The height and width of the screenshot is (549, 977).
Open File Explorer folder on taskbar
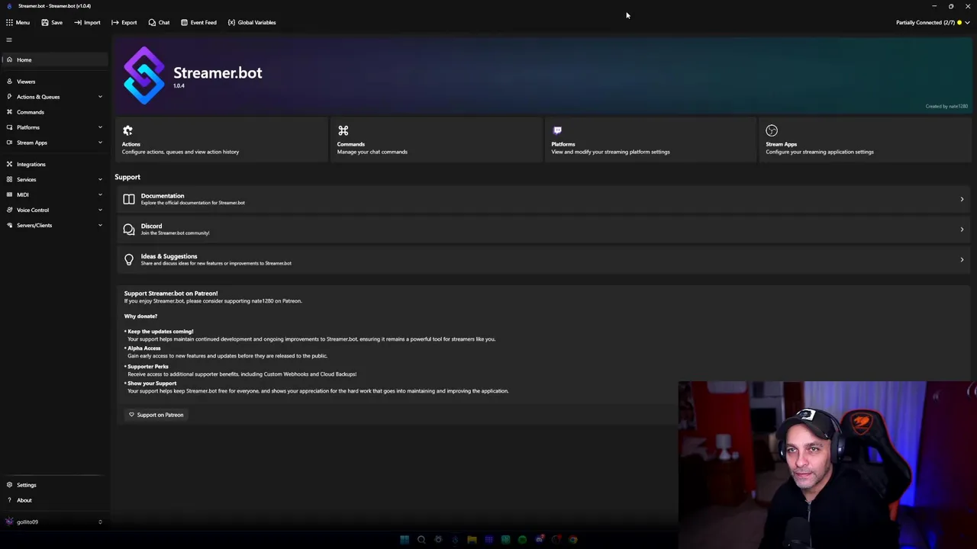click(x=472, y=540)
